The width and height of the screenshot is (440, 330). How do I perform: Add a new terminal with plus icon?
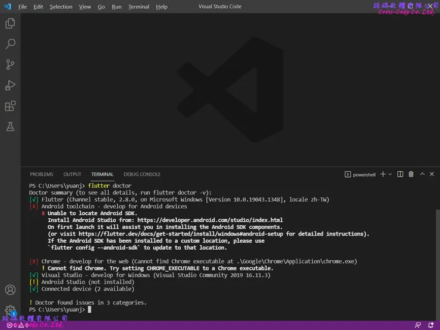coord(383,174)
